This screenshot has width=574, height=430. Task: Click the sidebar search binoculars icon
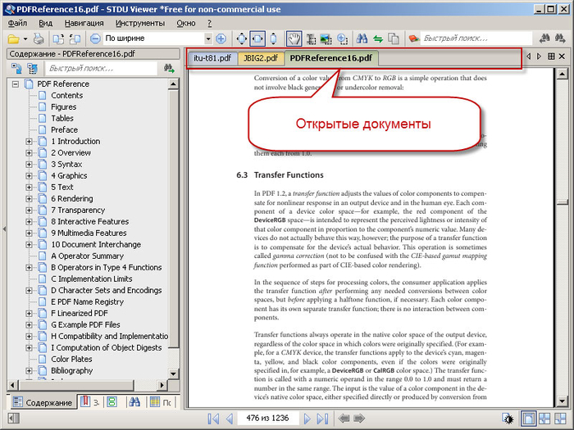pos(169,68)
